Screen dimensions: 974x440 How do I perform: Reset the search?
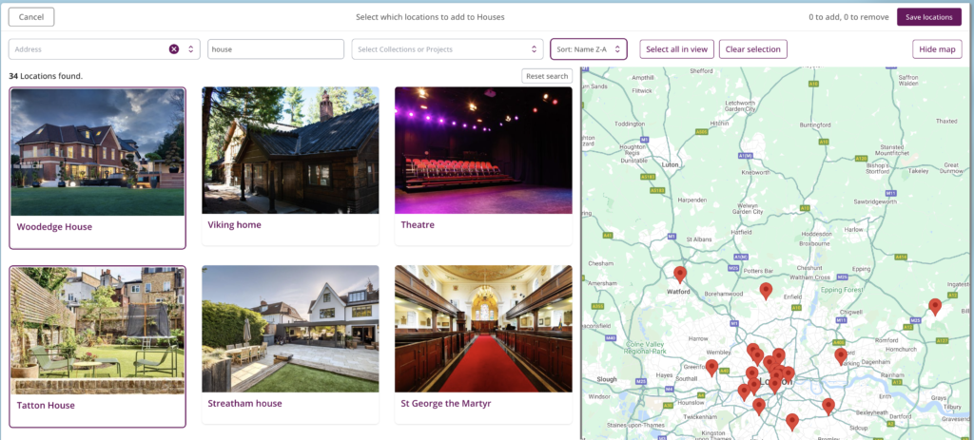point(547,76)
